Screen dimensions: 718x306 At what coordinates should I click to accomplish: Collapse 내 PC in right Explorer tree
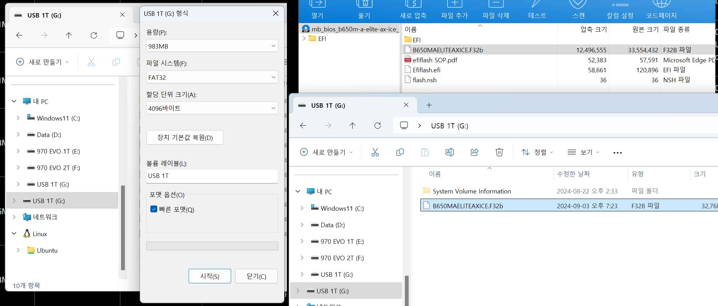click(x=298, y=191)
